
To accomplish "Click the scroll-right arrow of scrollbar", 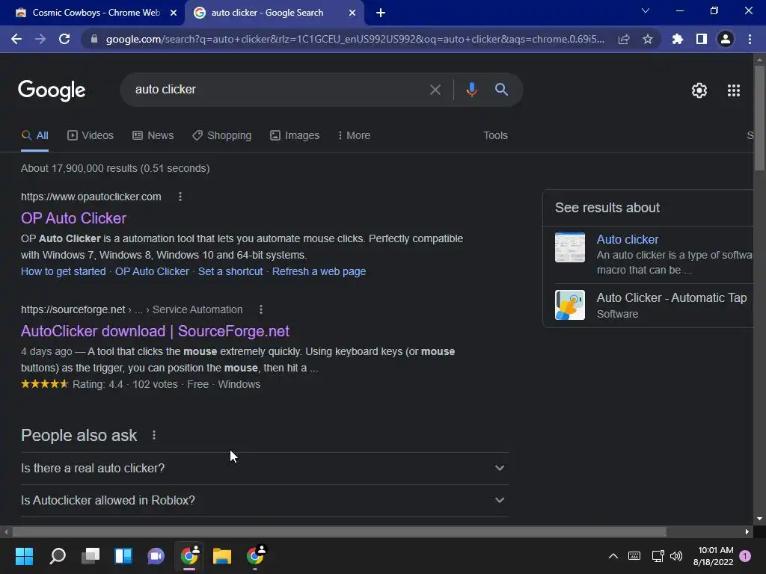I will pos(747,531).
